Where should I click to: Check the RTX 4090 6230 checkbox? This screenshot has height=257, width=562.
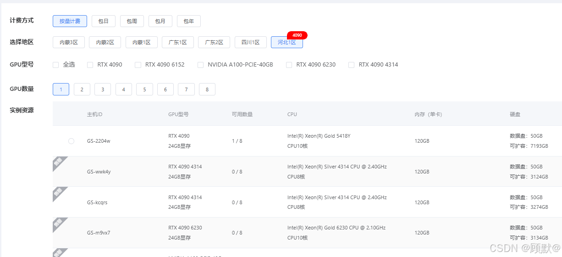(x=289, y=65)
